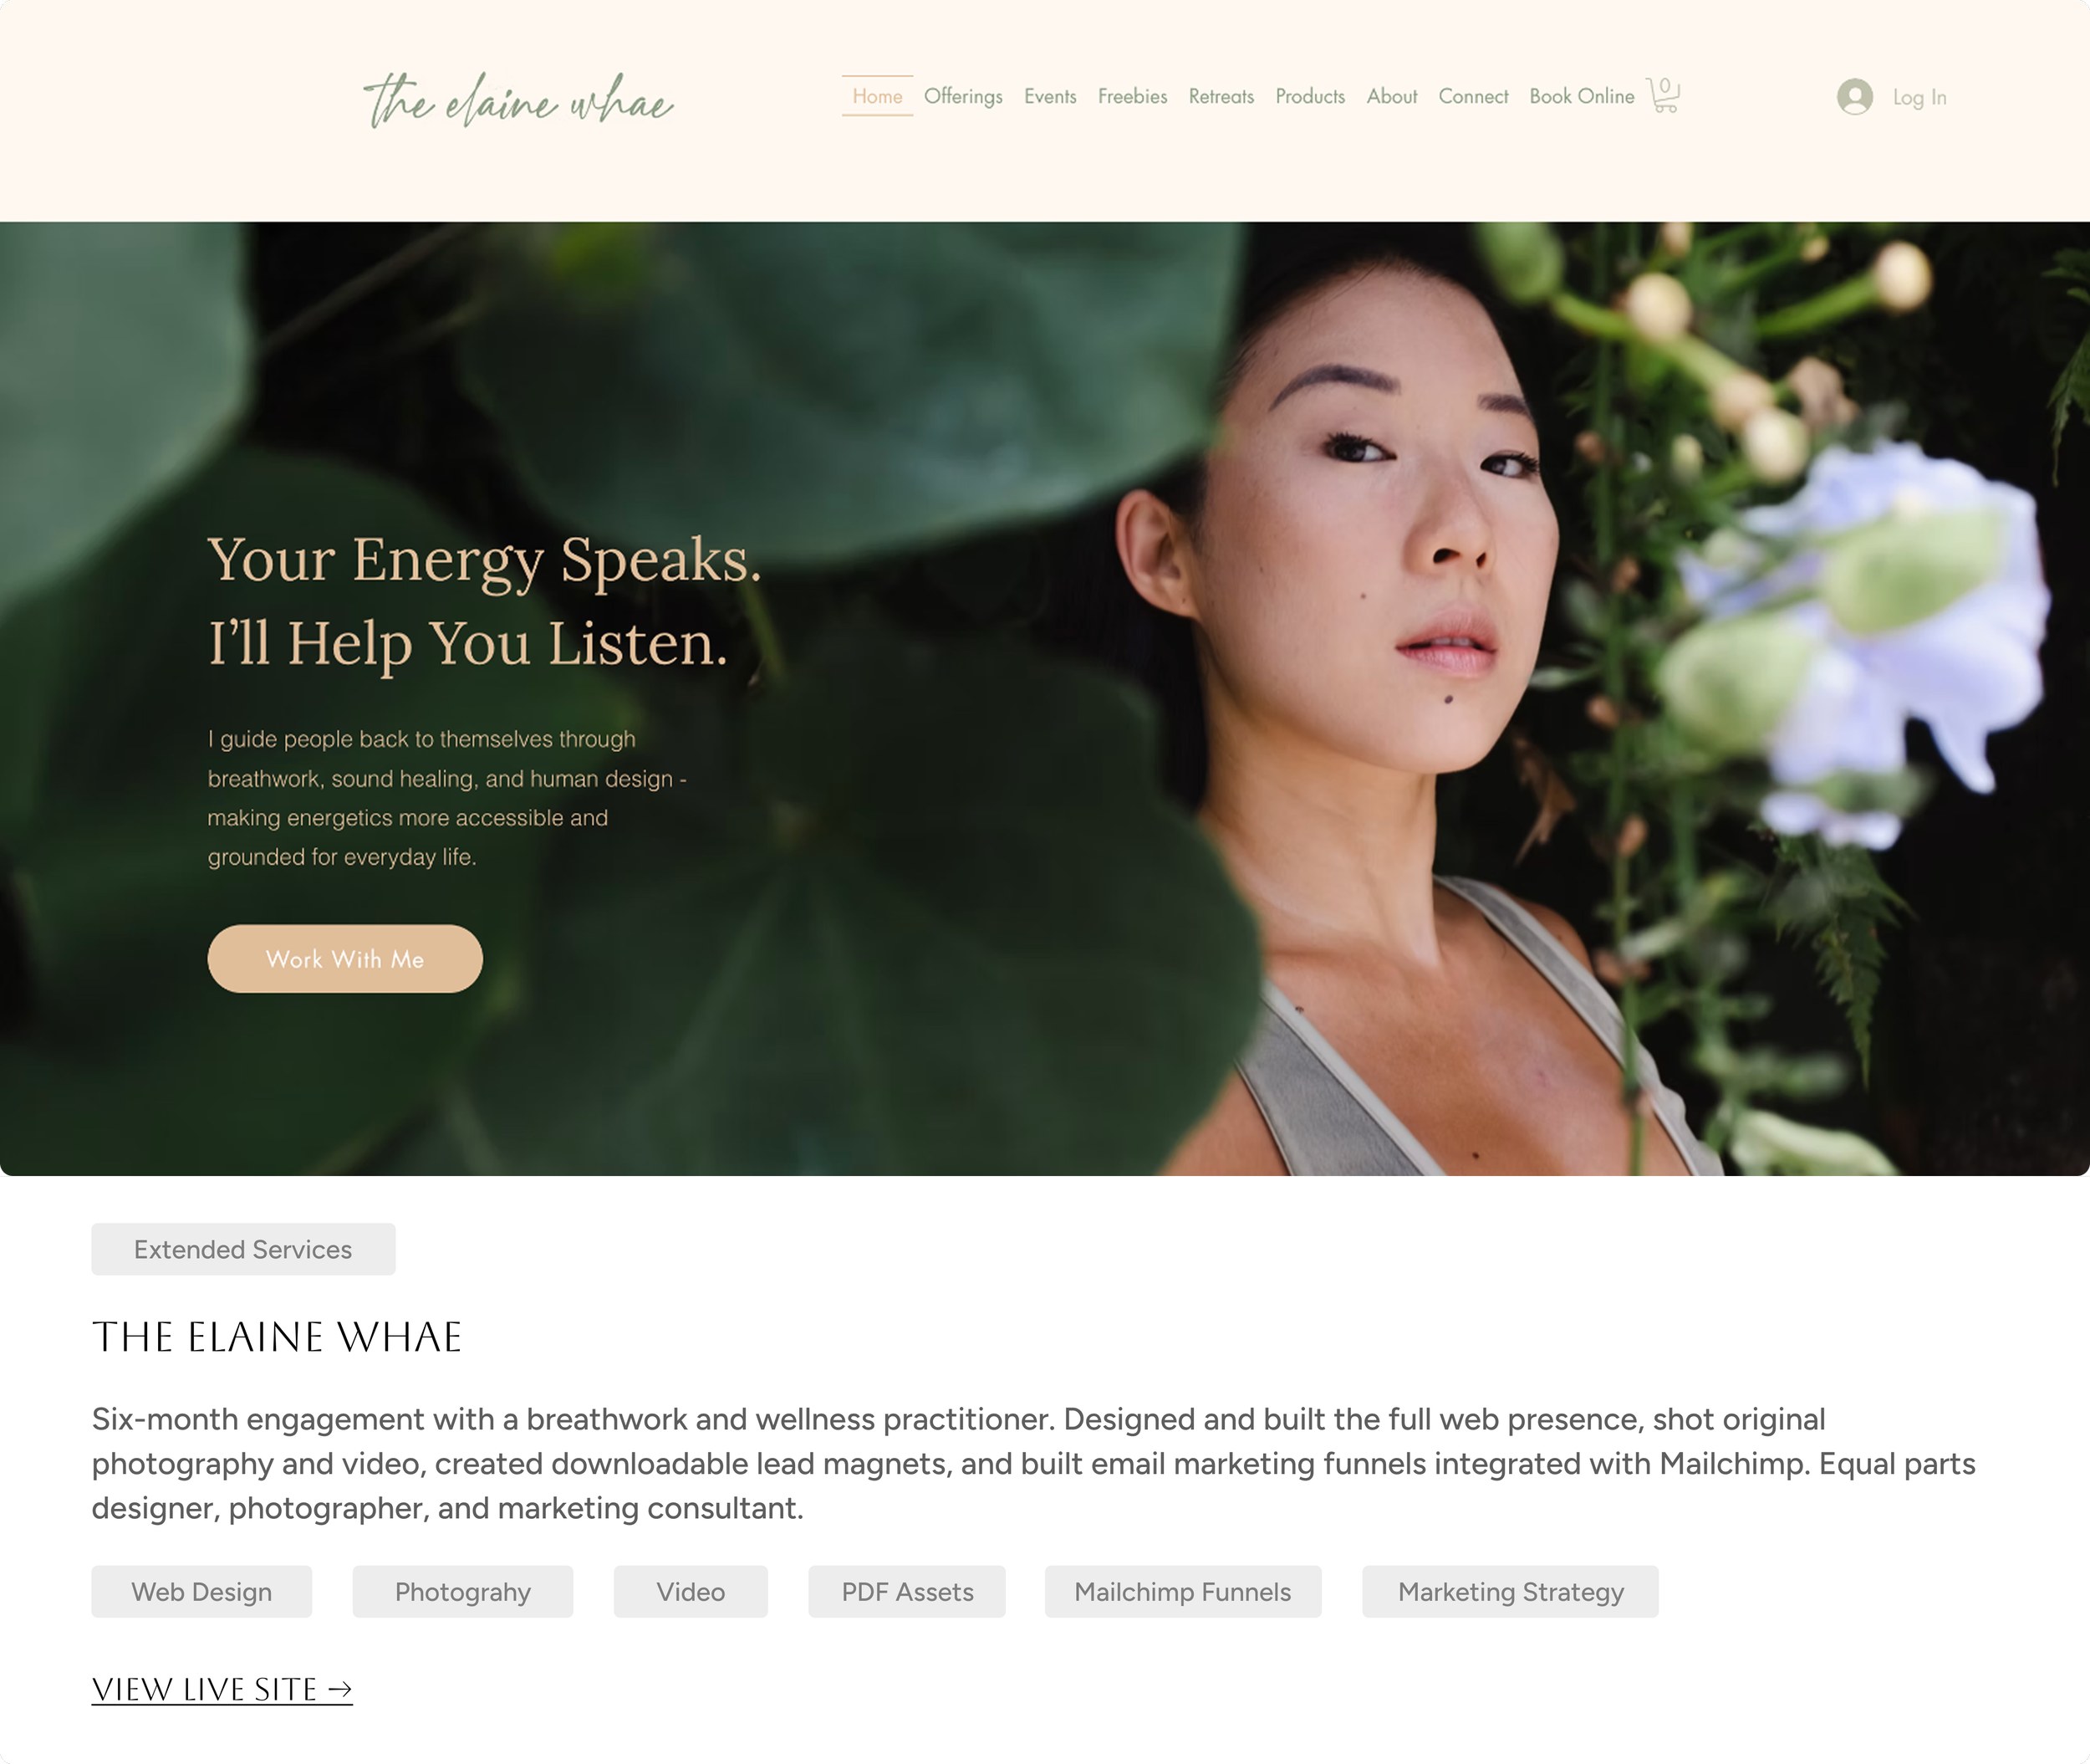Click Book Online in navigation
2090x1764 pixels.
(1583, 96)
